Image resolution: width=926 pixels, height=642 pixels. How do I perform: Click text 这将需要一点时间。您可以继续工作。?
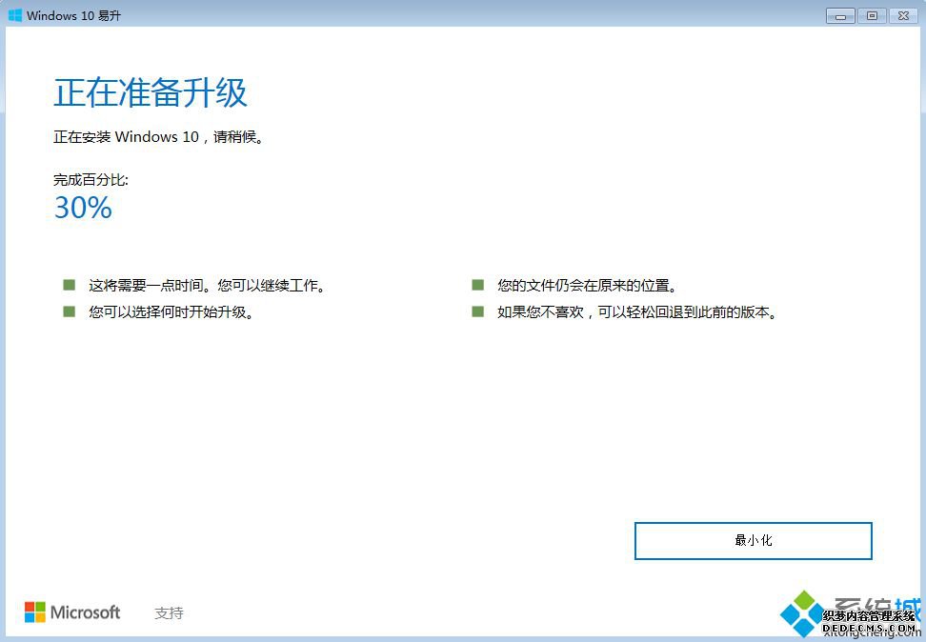(207, 286)
